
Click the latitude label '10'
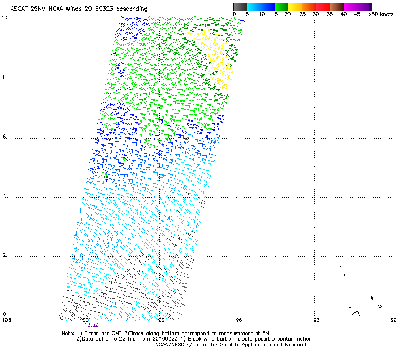[4, 18]
